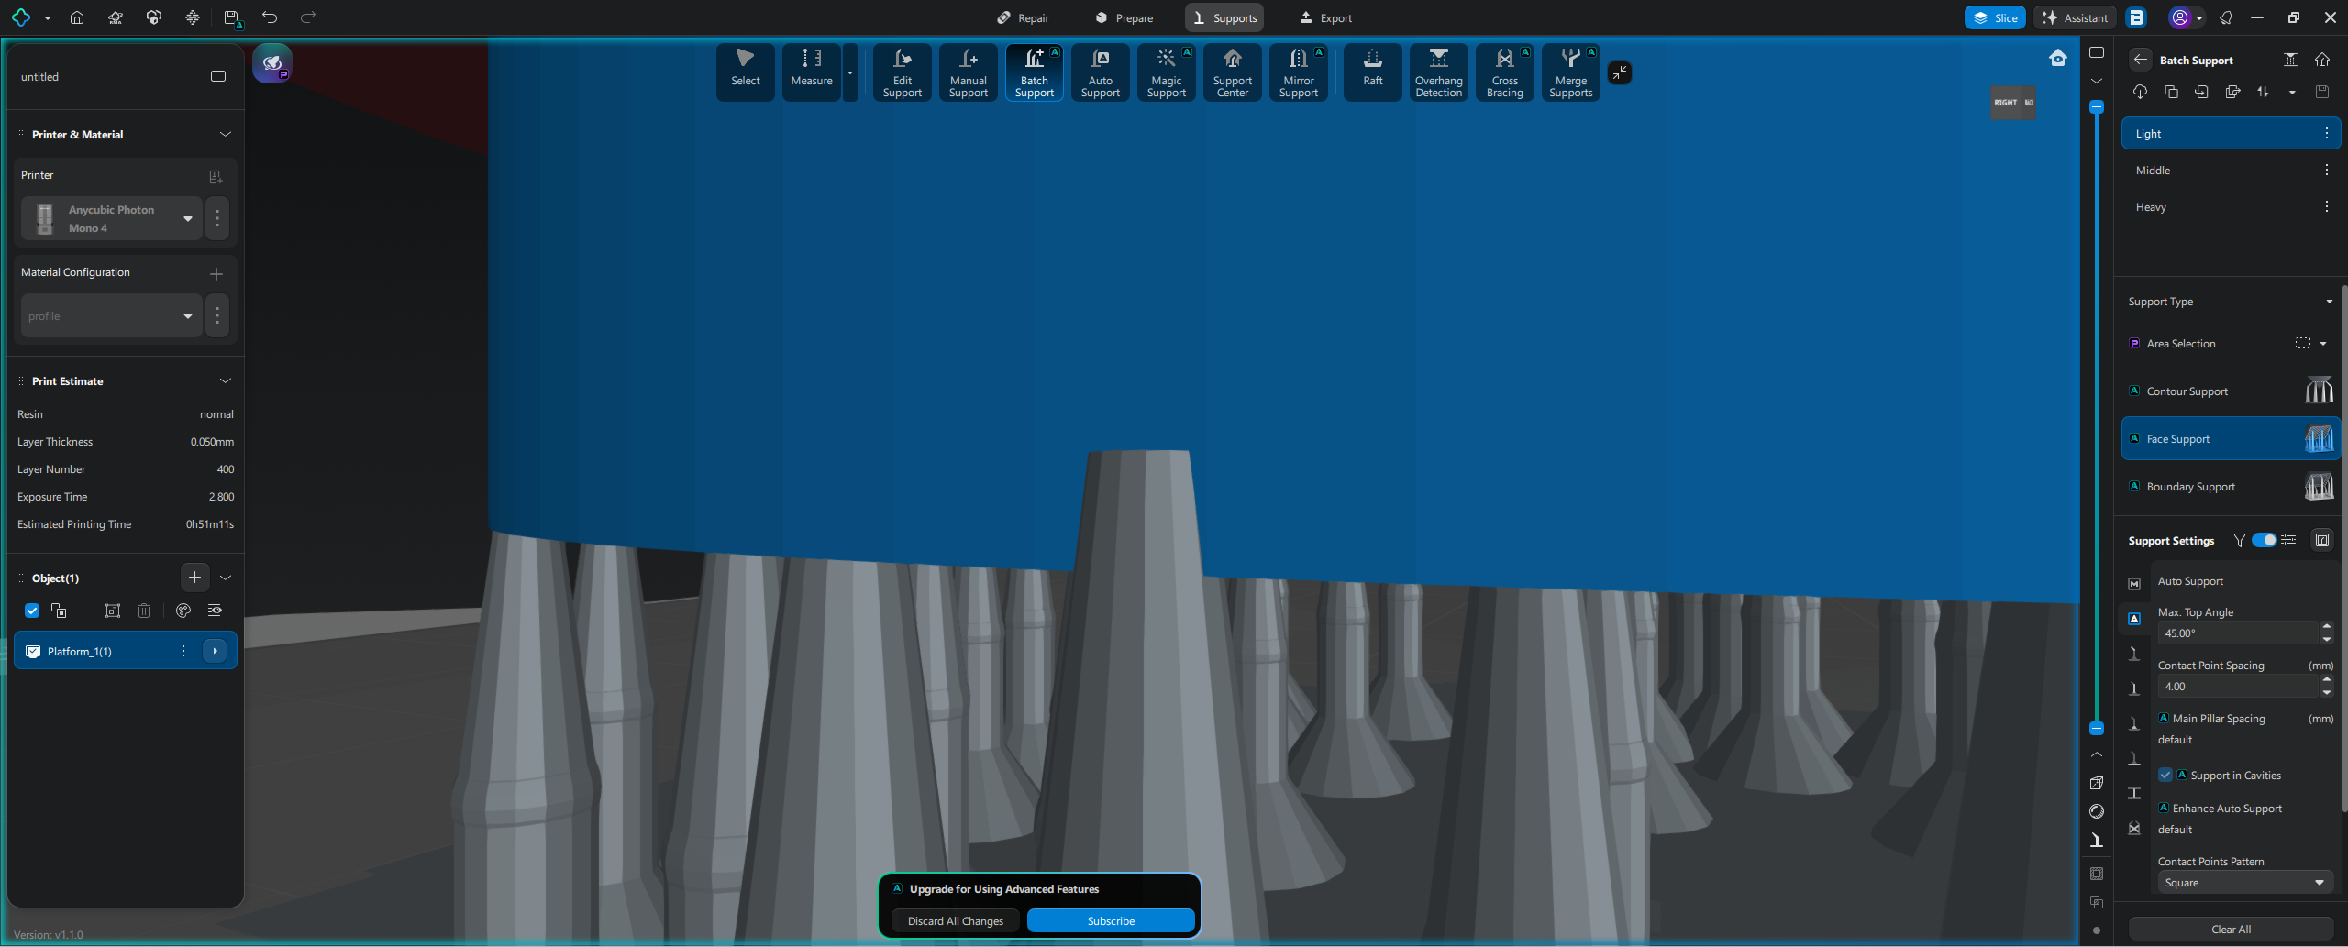The height and width of the screenshot is (947, 2348).
Task: Select the Light support preset
Action: coord(2231,134)
